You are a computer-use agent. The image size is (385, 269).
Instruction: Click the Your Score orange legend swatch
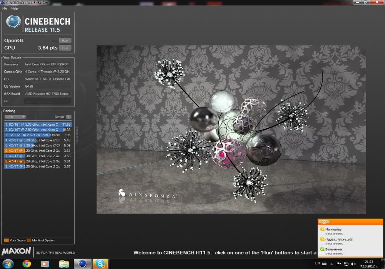tap(7, 240)
